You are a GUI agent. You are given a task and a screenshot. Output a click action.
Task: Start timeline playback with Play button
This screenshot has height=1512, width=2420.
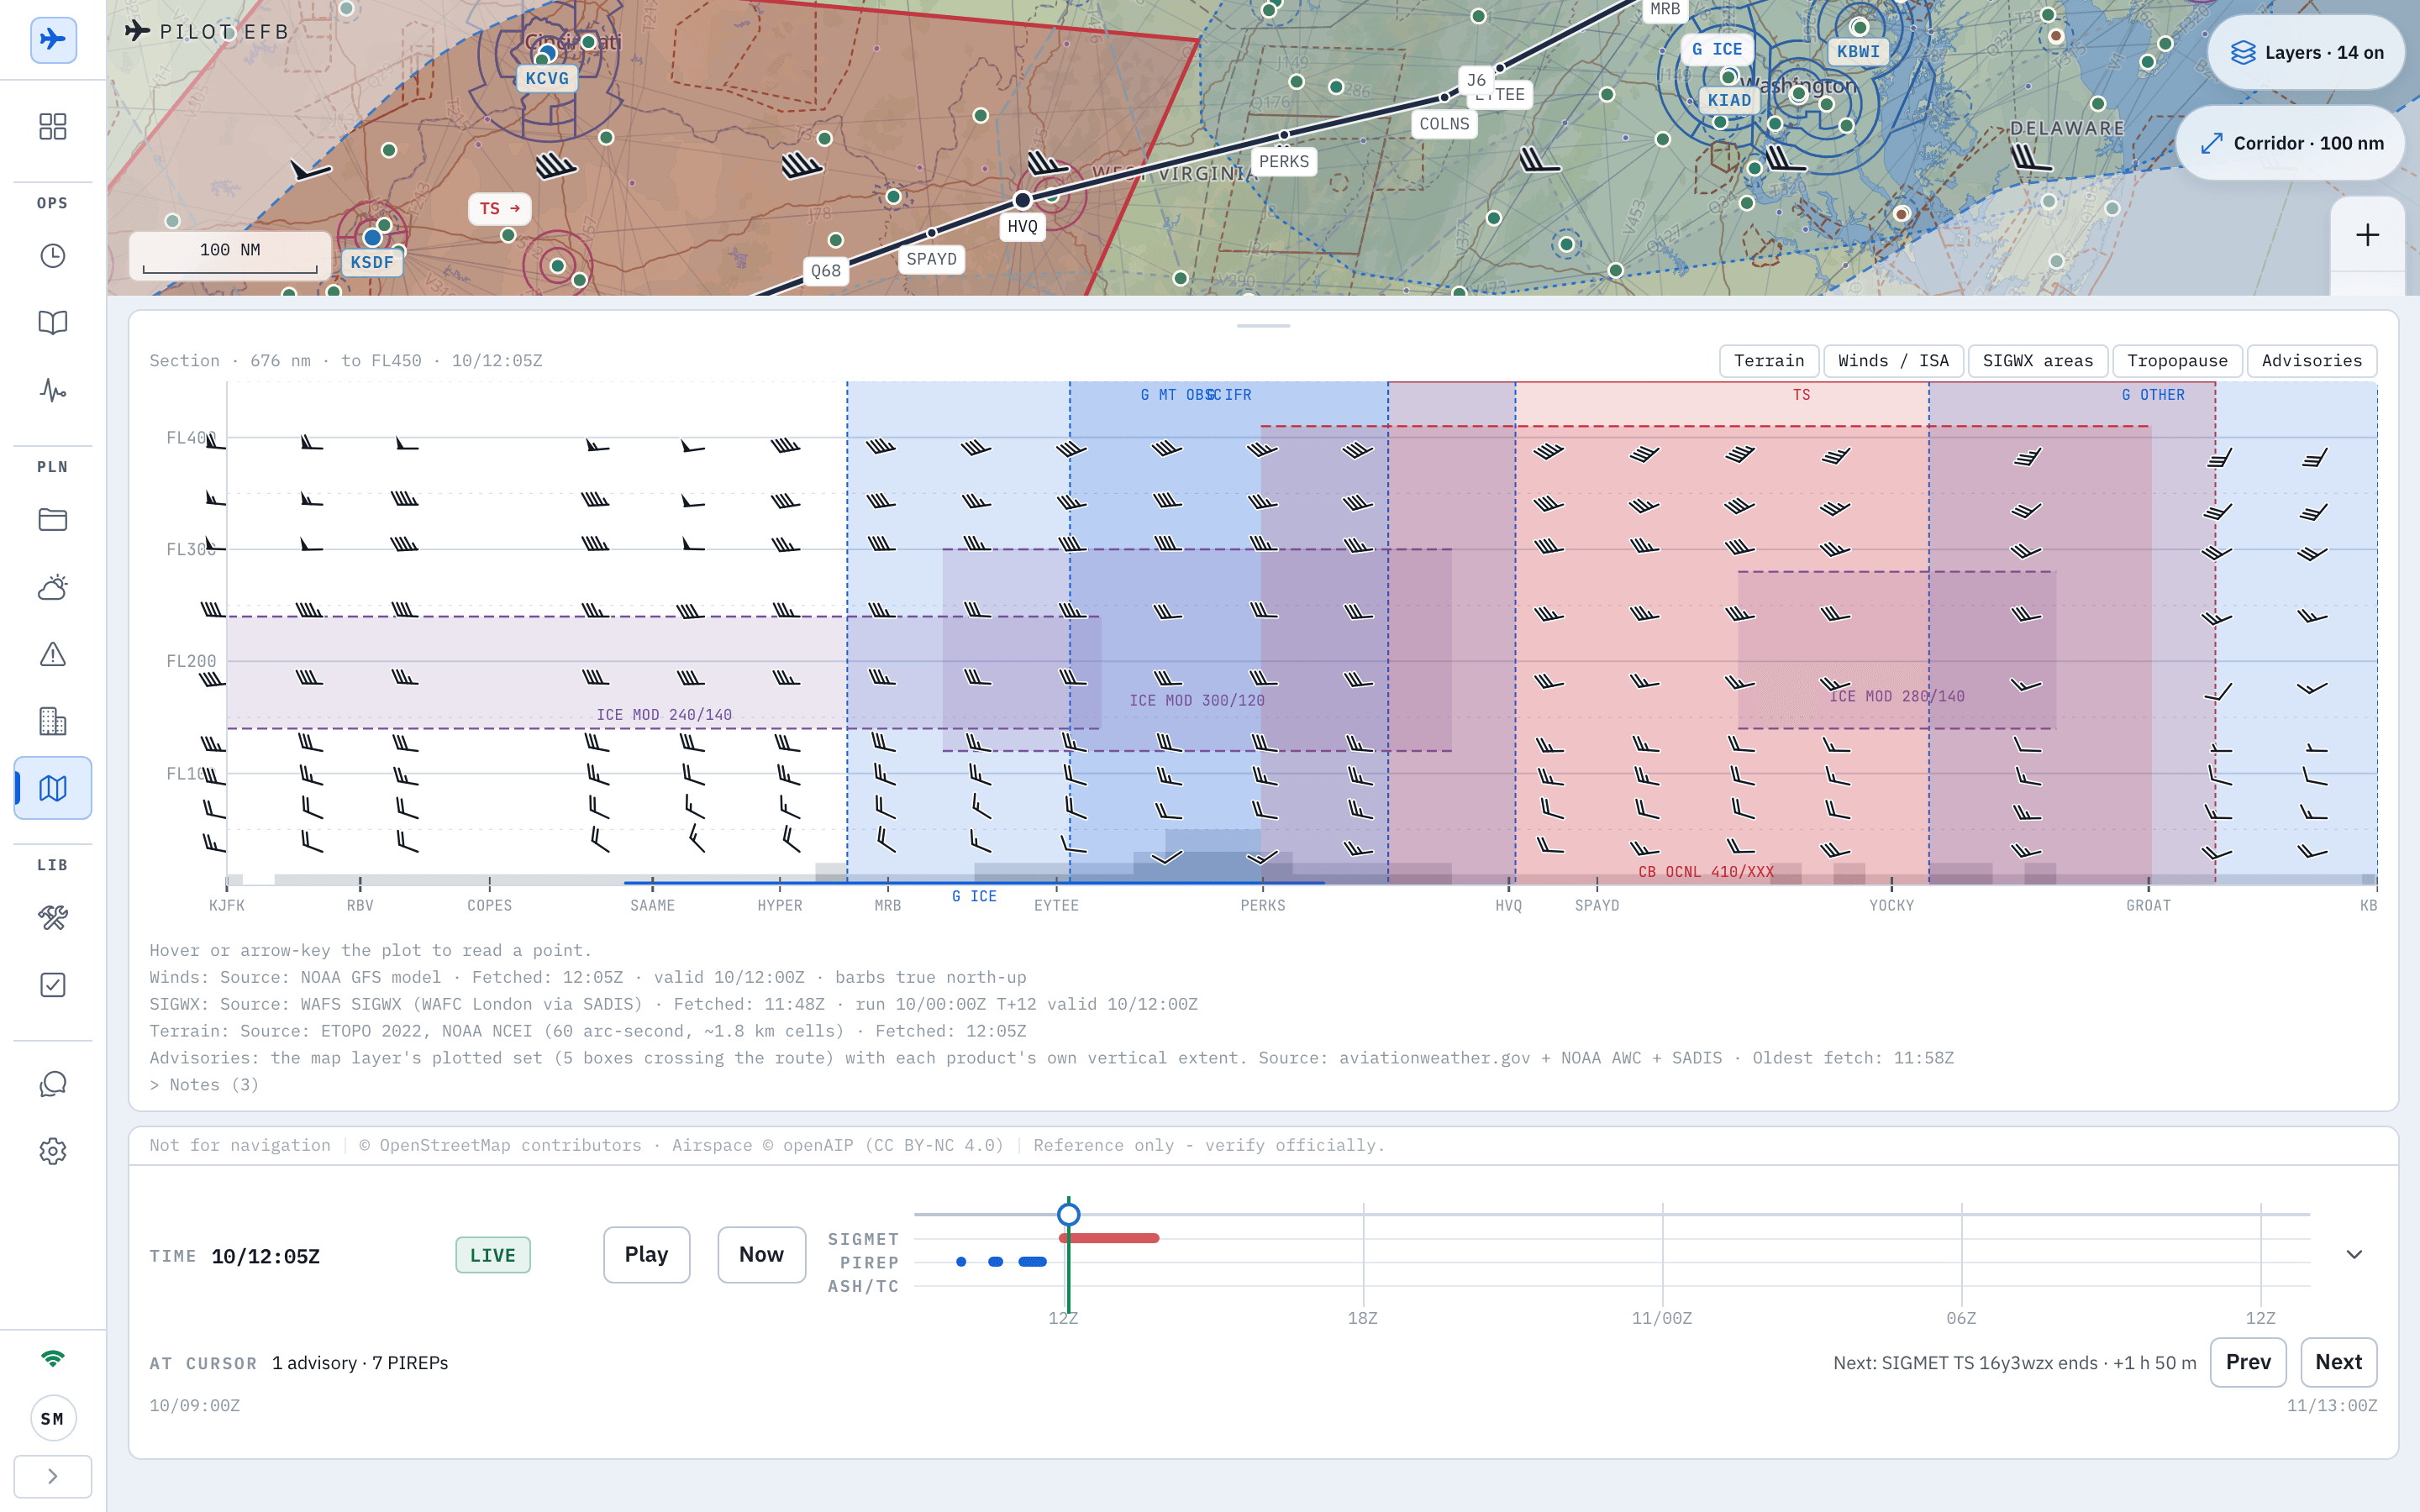tap(646, 1255)
